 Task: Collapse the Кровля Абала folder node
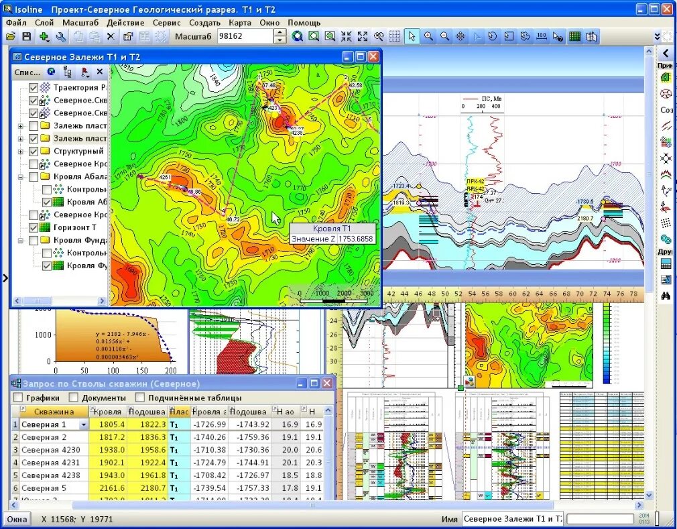click(x=20, y=177)
